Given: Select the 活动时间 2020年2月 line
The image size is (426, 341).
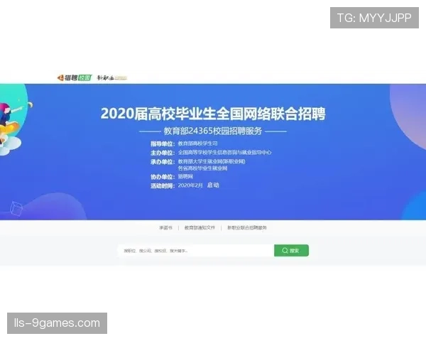Looking at the screenshot, I should click(185, 185).
